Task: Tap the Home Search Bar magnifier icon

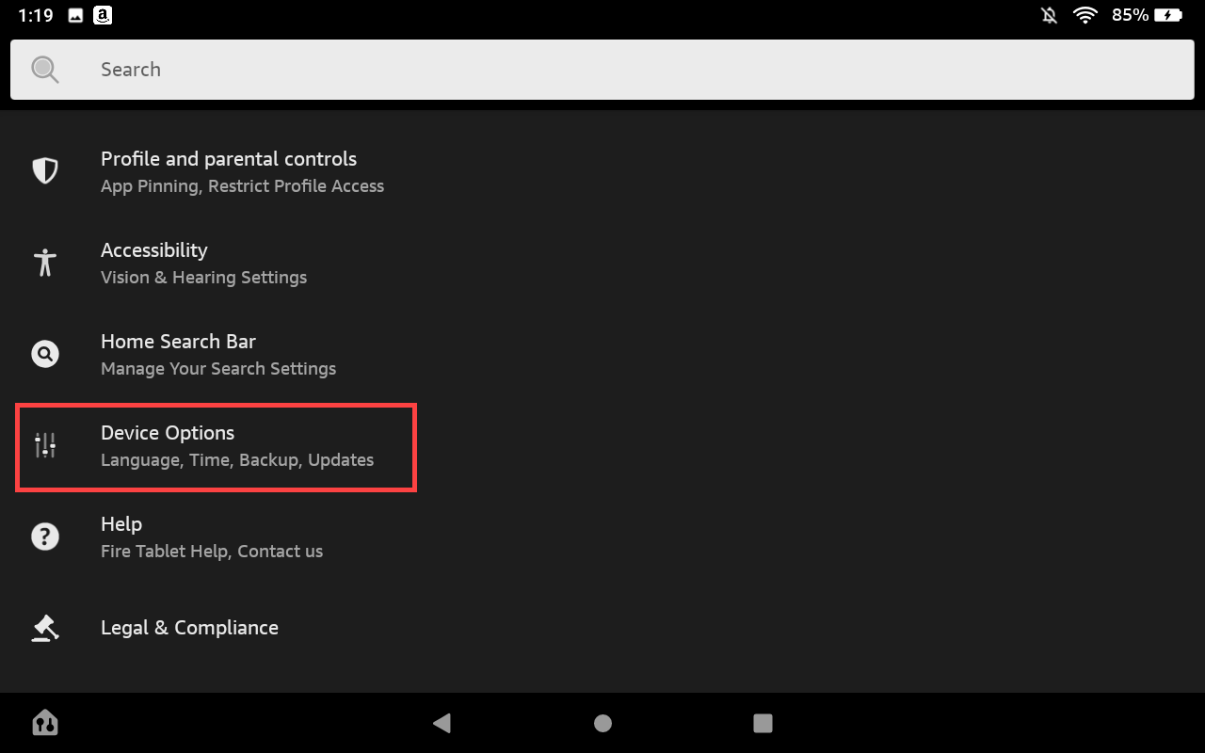Action: [45, 354]
